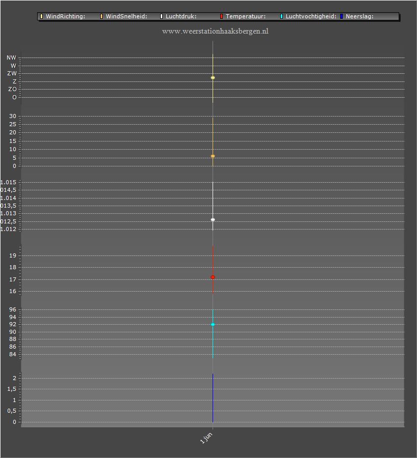
Task: Toggle the WindRichting legend label
Action: pos(66,16)
